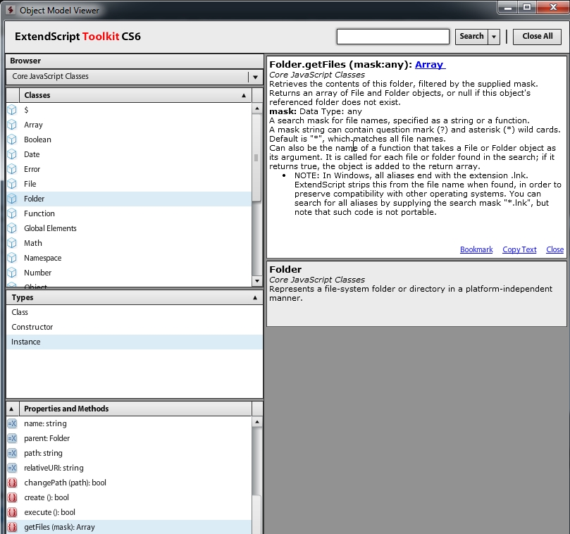Click the Classes list scrollbar thumb

pyautogui.click(x=256, y=157)
